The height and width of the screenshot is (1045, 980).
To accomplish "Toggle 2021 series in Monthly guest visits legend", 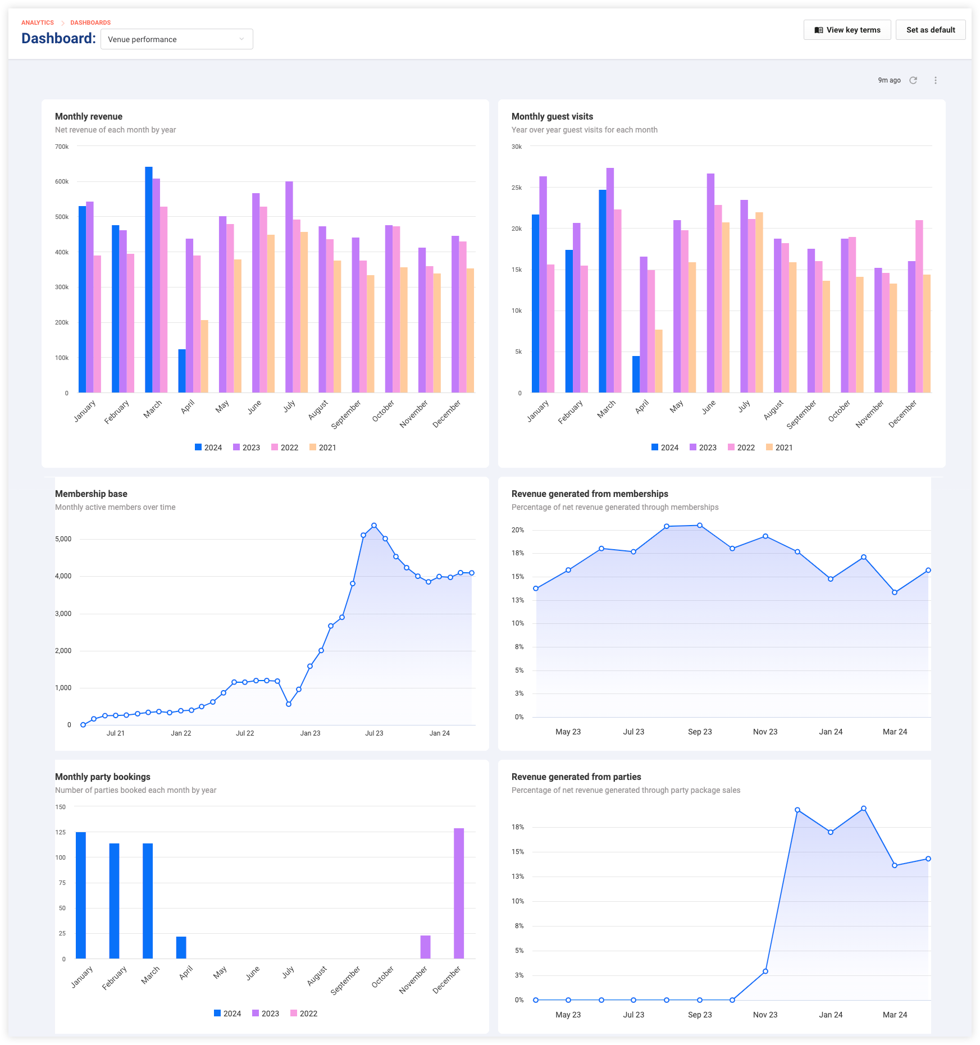I will click(x=780, y=448).
